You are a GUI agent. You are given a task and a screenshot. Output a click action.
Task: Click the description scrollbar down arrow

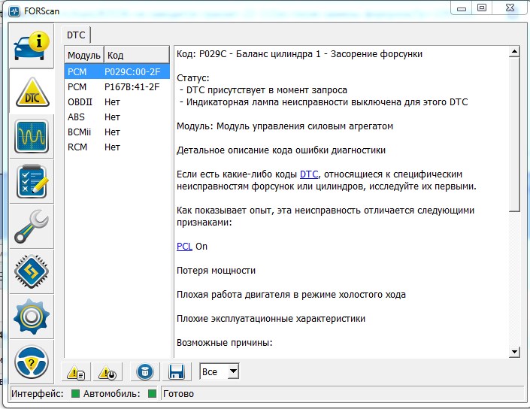514,352
